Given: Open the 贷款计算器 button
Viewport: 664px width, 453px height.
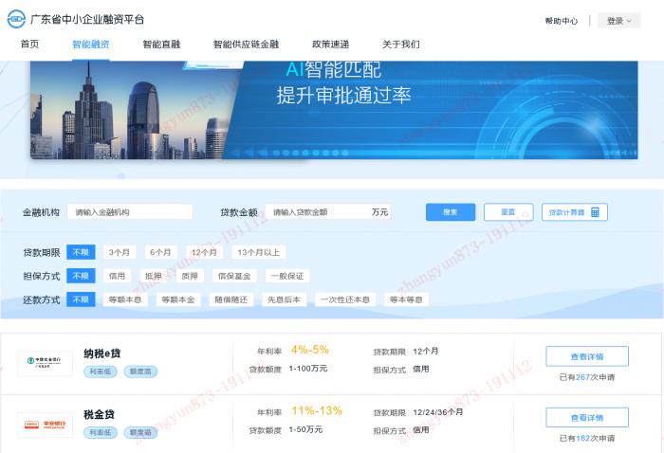Looking at the screenshot, I should tap(575, 212).
